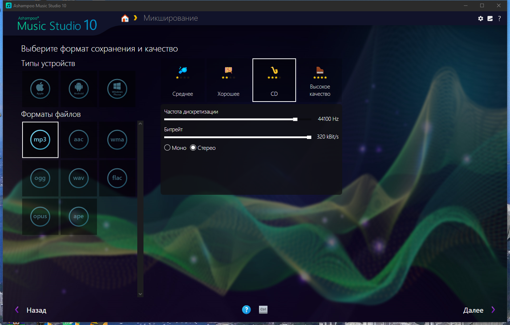Image resolution: width=510 pixels, height=325 pixels.
Task: Choose the Высокое качество preset
Action: pos(320,80)
